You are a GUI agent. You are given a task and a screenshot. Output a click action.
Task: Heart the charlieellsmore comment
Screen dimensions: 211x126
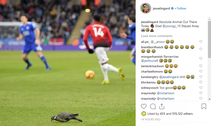pos(201,71)
